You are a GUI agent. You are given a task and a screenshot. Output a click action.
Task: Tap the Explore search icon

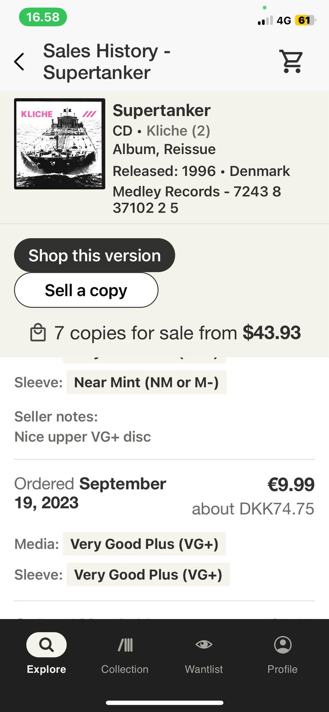(x=46, y=645)
